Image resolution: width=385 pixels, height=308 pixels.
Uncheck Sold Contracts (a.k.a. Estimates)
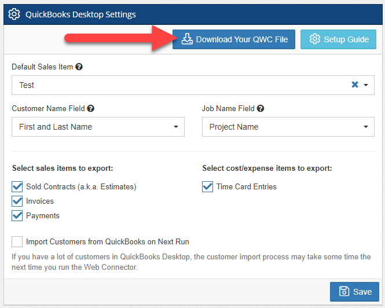pos(17,187)
